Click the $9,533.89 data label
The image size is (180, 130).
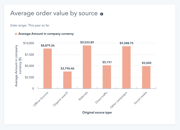coord(87,42)
